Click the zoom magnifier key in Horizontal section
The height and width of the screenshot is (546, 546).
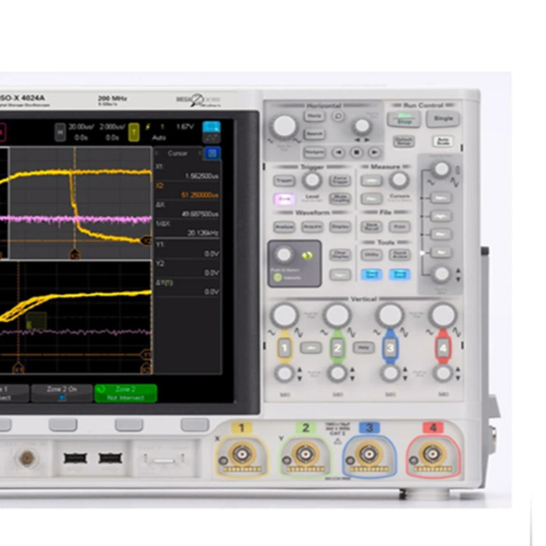point(338,116)
